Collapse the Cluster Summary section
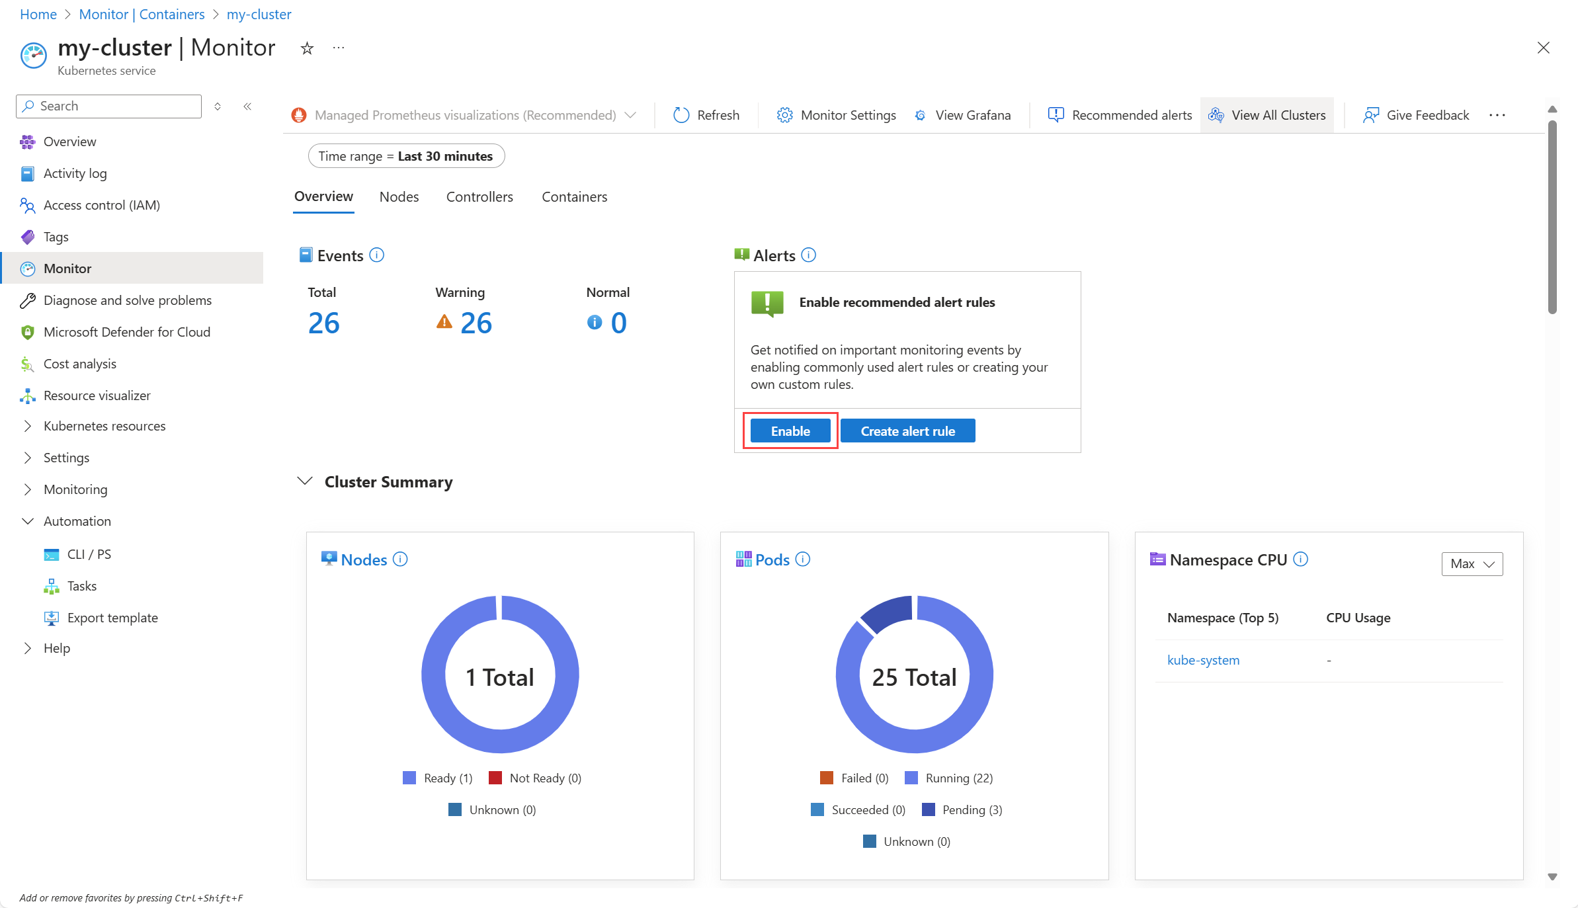The image size is (1578, 908). pos(305,482)
